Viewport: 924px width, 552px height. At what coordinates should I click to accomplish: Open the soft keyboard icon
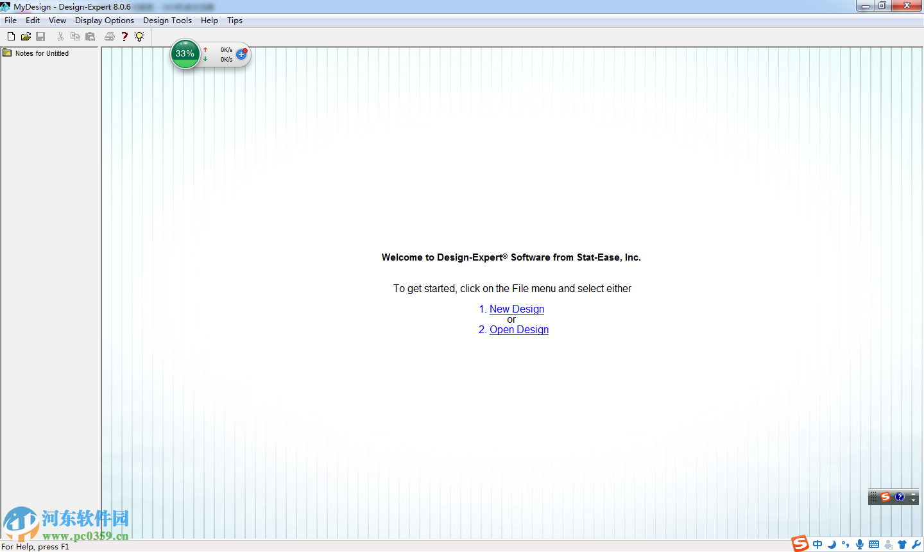(874, 544)
